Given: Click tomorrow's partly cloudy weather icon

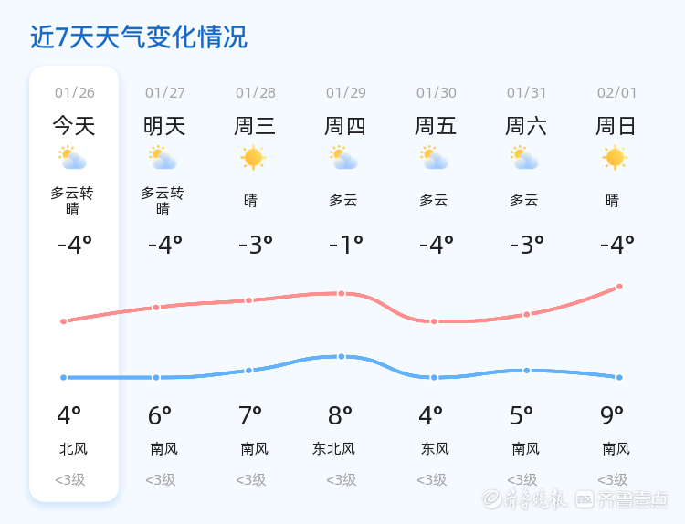Looking at the screenshot, I should tap(163, 158).
